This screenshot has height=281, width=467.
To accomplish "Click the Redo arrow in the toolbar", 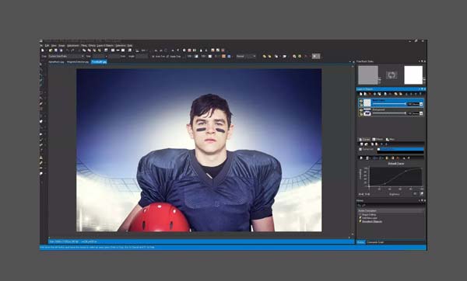I will pos(72,50).
